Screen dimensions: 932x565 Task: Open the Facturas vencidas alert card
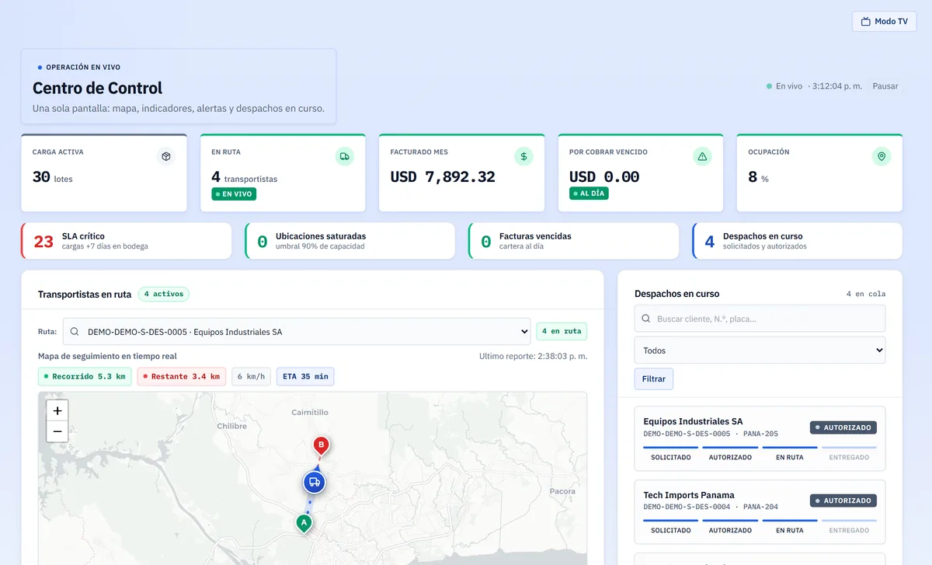[573, 241]
